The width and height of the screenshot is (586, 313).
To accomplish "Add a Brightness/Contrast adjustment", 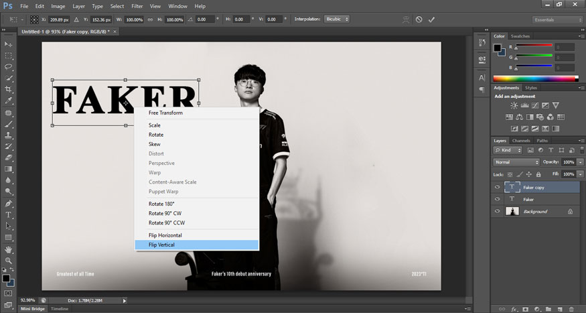I will pos(514,105).
